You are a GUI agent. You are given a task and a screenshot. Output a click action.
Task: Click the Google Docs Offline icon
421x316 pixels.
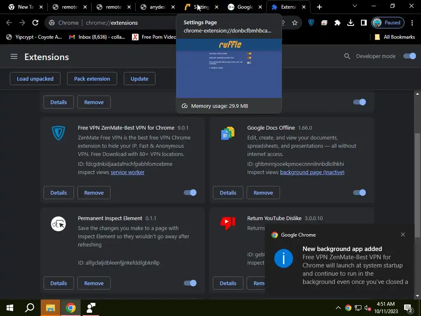[228, 133]
